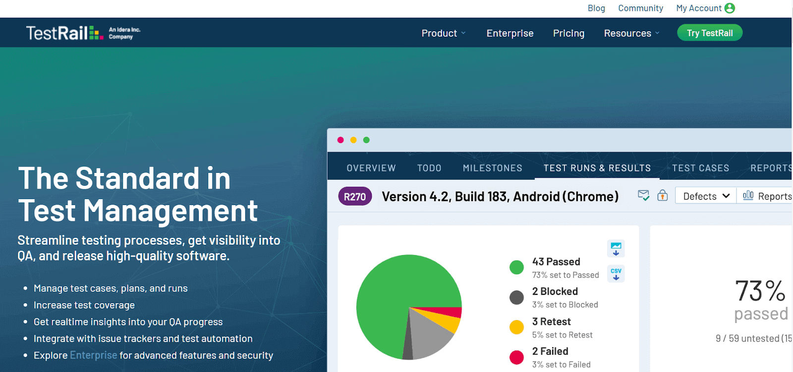Viewport: 793px width, 372px height.
Task: Switch to the TEST CASES tab
Action: [701, 168]
